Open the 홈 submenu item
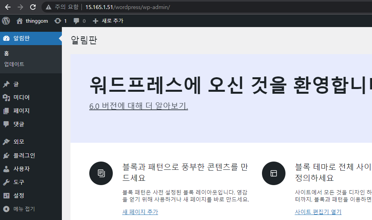 tap(6, 53)
